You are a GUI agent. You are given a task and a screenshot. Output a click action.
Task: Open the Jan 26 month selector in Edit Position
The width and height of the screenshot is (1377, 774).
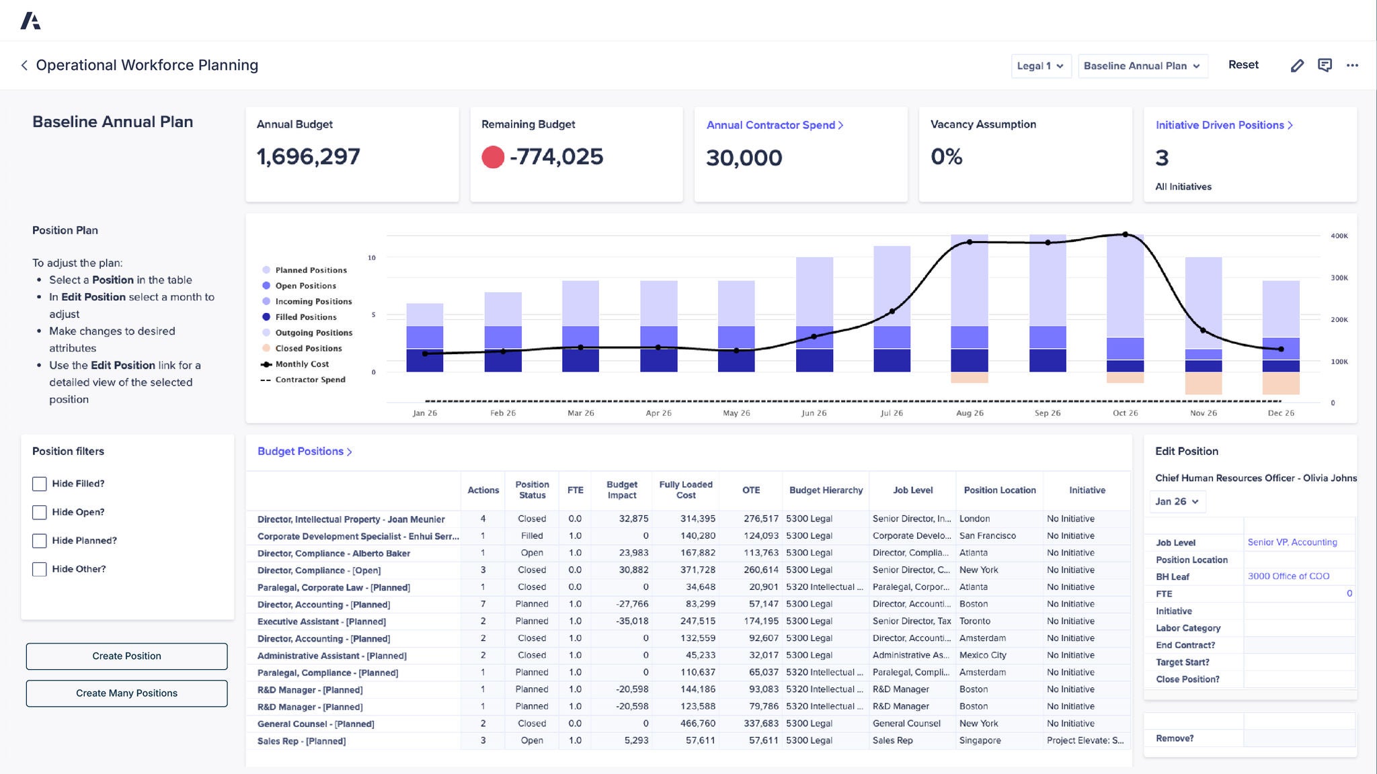1177,501
